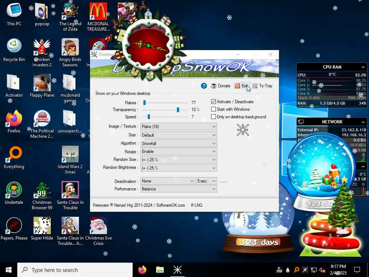The width and height of the screenshot is (369, 277).
Task: Click the snowflake texture preview image
Action: [243, 129]
